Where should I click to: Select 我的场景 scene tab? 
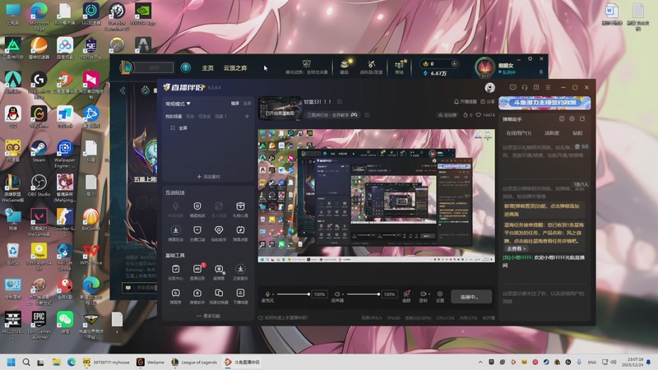(174, 116)
